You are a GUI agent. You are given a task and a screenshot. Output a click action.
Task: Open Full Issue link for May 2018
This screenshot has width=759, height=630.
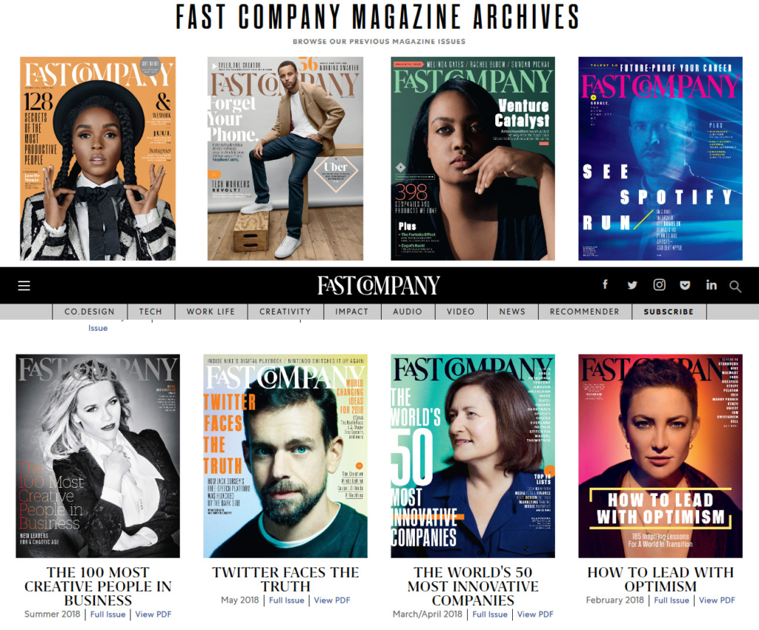[287, 600]
